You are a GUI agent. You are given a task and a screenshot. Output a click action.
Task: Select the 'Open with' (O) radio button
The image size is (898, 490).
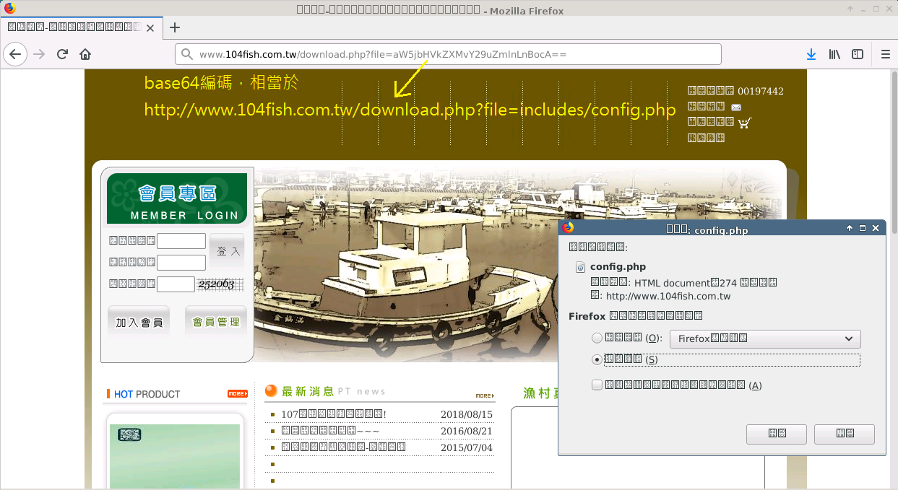click(x=597, y=338)
